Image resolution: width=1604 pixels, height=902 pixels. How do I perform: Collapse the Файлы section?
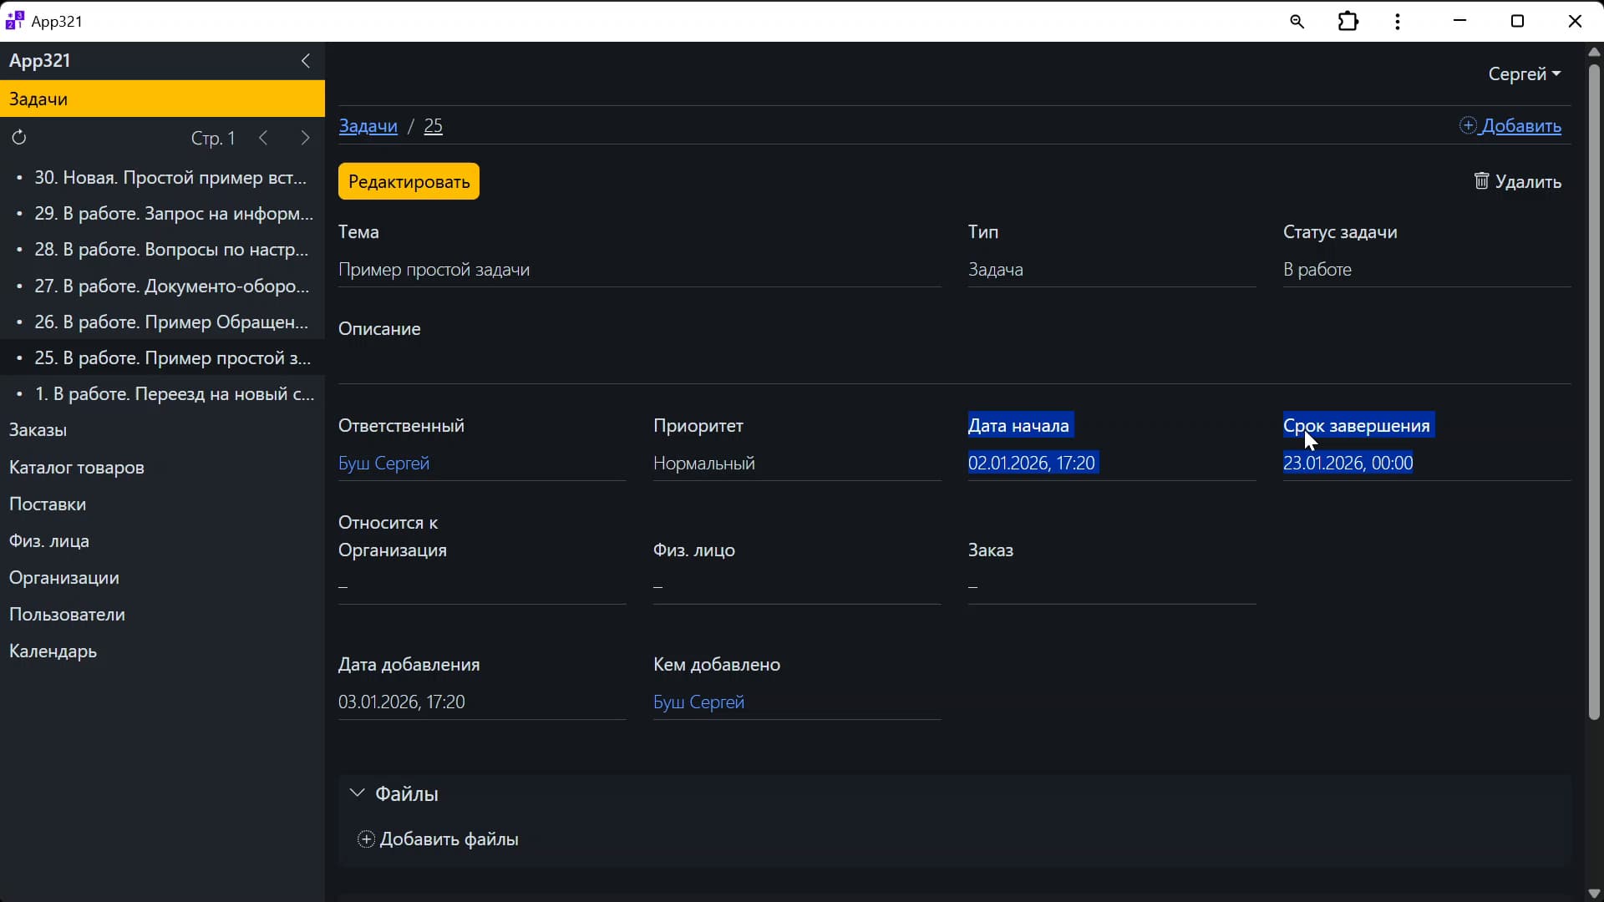[x=358, y=793]
